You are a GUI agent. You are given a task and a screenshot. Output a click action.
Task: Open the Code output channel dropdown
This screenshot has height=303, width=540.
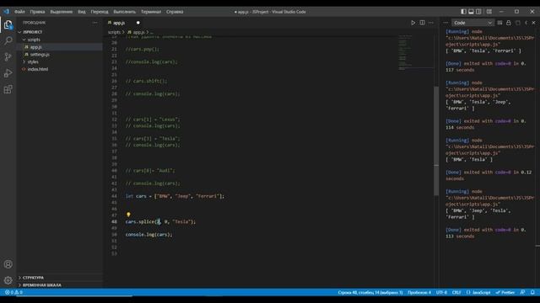point(472,23)
